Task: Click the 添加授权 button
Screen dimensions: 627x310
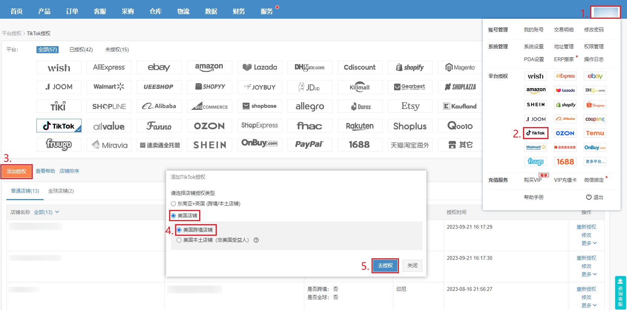Action: (x=17, y=171)
